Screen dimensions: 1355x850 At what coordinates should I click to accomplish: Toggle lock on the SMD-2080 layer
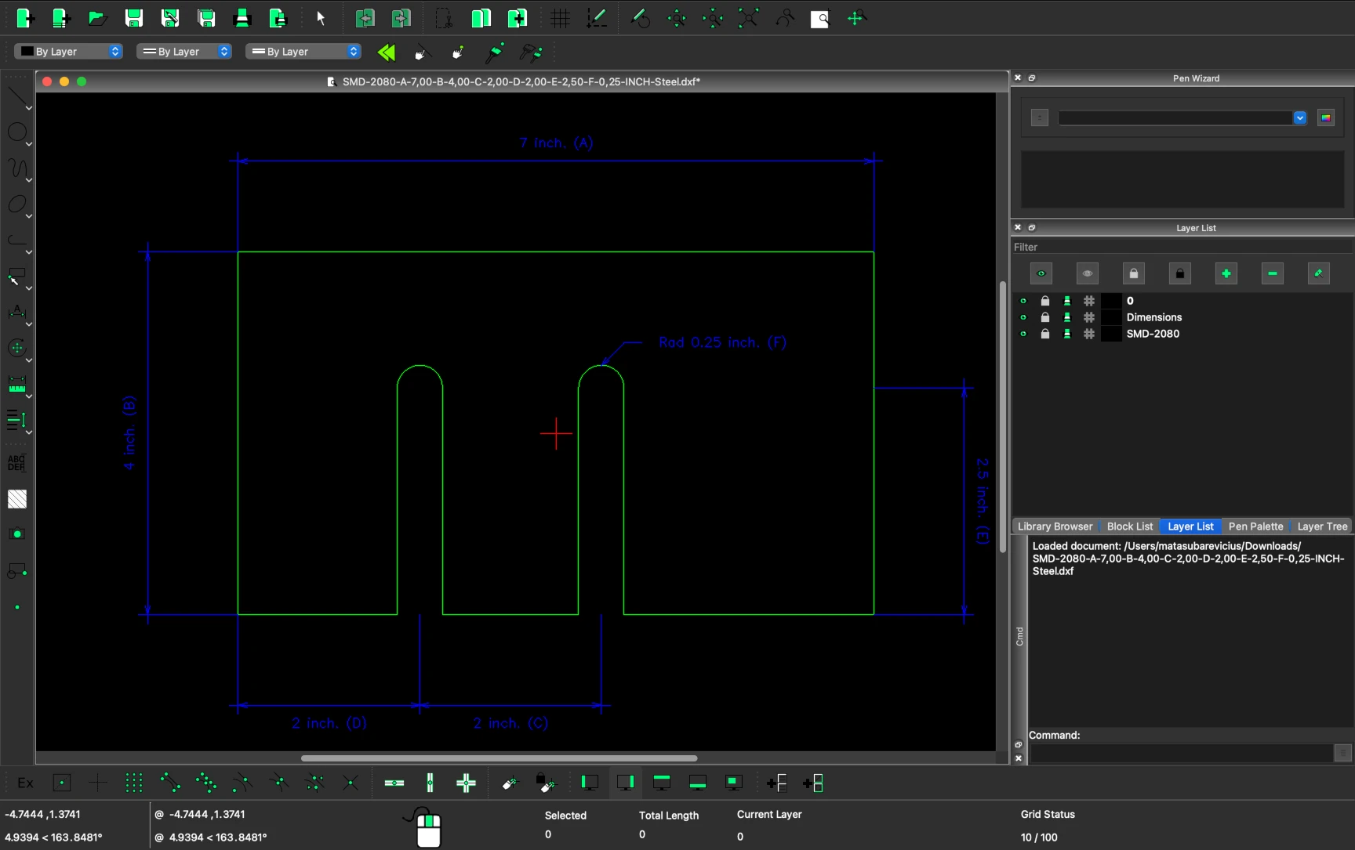1045,334
